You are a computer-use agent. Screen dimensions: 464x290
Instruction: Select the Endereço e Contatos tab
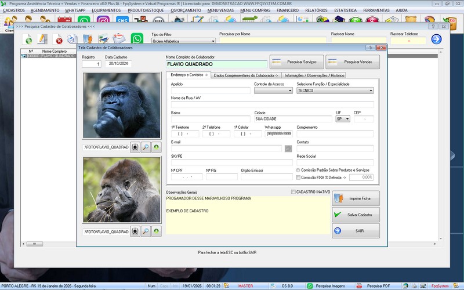pyautogui.click(x=189, y=75)
